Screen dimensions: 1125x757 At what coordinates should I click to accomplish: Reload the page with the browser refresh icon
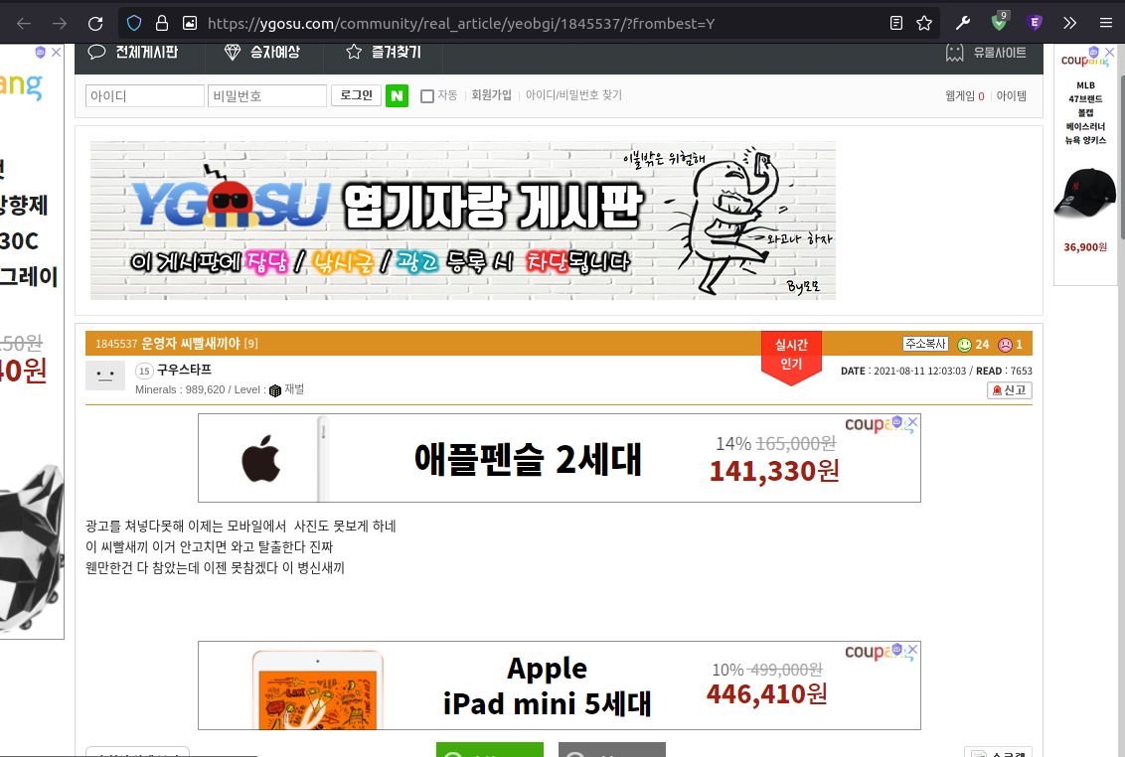click(x=94, y=22)
